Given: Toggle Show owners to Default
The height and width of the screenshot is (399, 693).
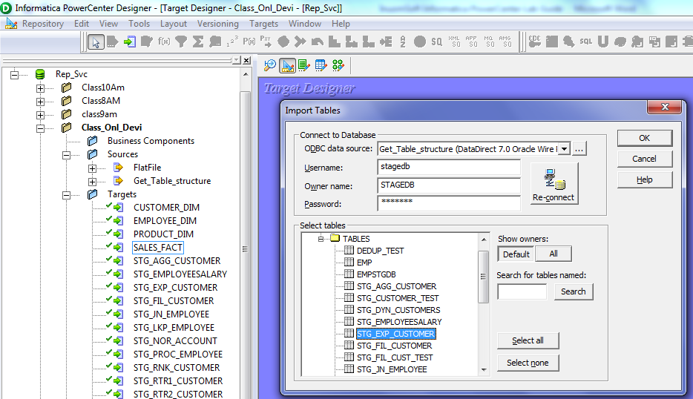Looking at the screenshot, I should click(516, 254).
